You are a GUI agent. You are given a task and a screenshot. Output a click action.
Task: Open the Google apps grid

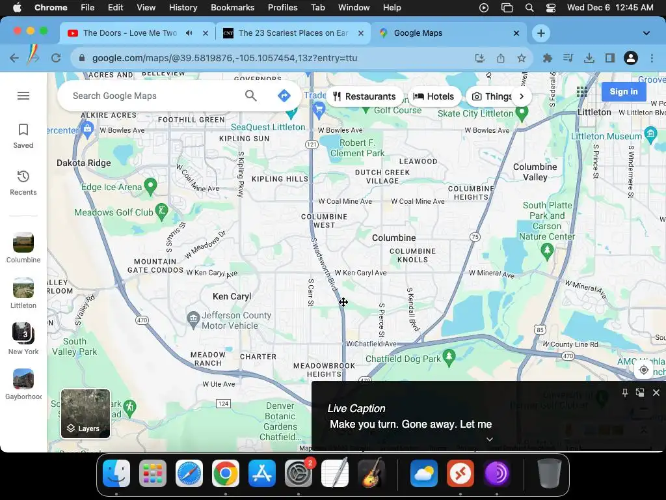point(582,91)
